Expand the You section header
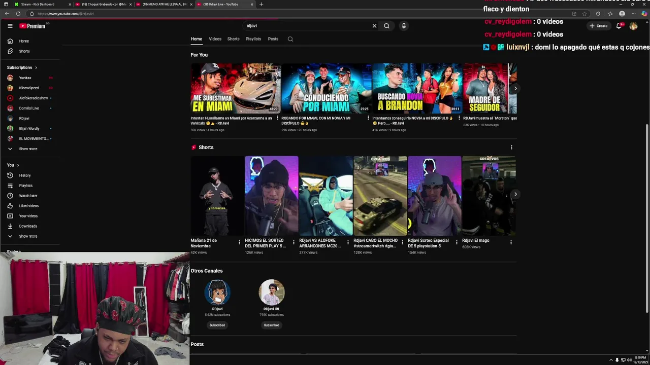Image resolution: width=650 pixels, height=365 pixels. click(13, 165)
